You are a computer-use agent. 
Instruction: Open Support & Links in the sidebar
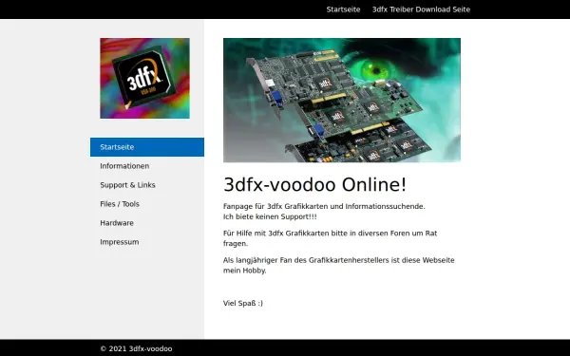127,185
